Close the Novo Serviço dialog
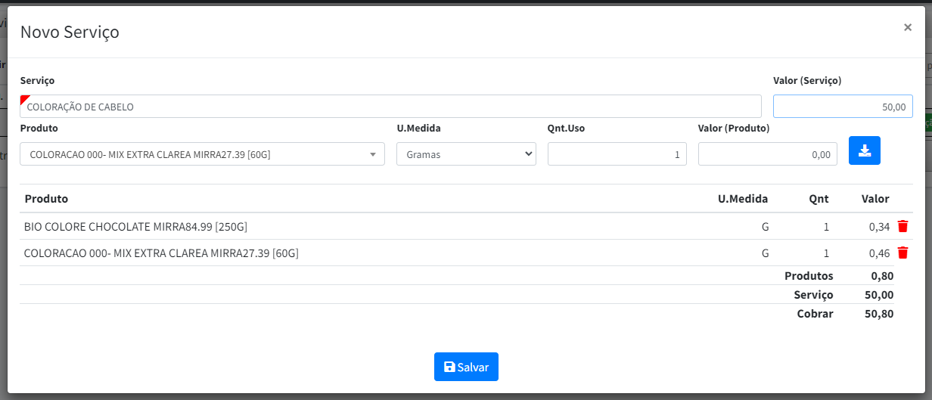932x400 pixels. (x=907, y=27)
